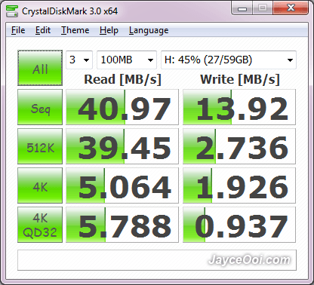Open the Help menu
This screenshot has width=314, height=285.
coord(109,30)
